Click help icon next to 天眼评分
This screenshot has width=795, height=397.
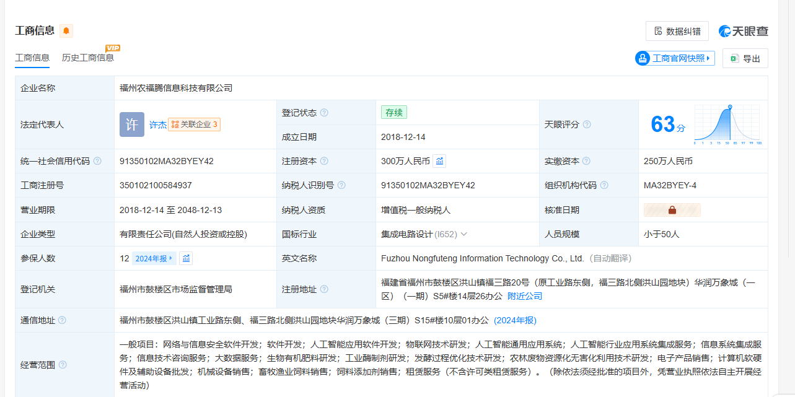[587, 124]
